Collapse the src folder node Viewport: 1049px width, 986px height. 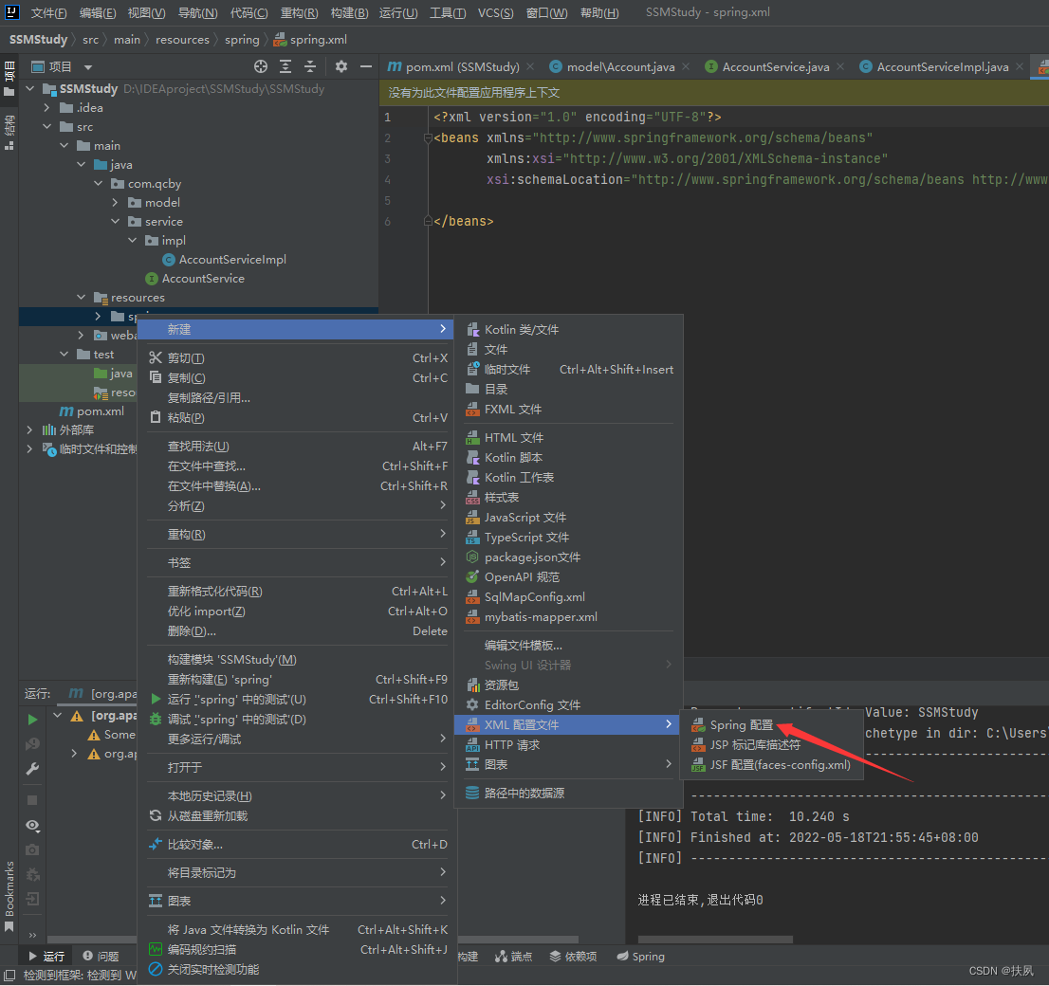point(46,126)
